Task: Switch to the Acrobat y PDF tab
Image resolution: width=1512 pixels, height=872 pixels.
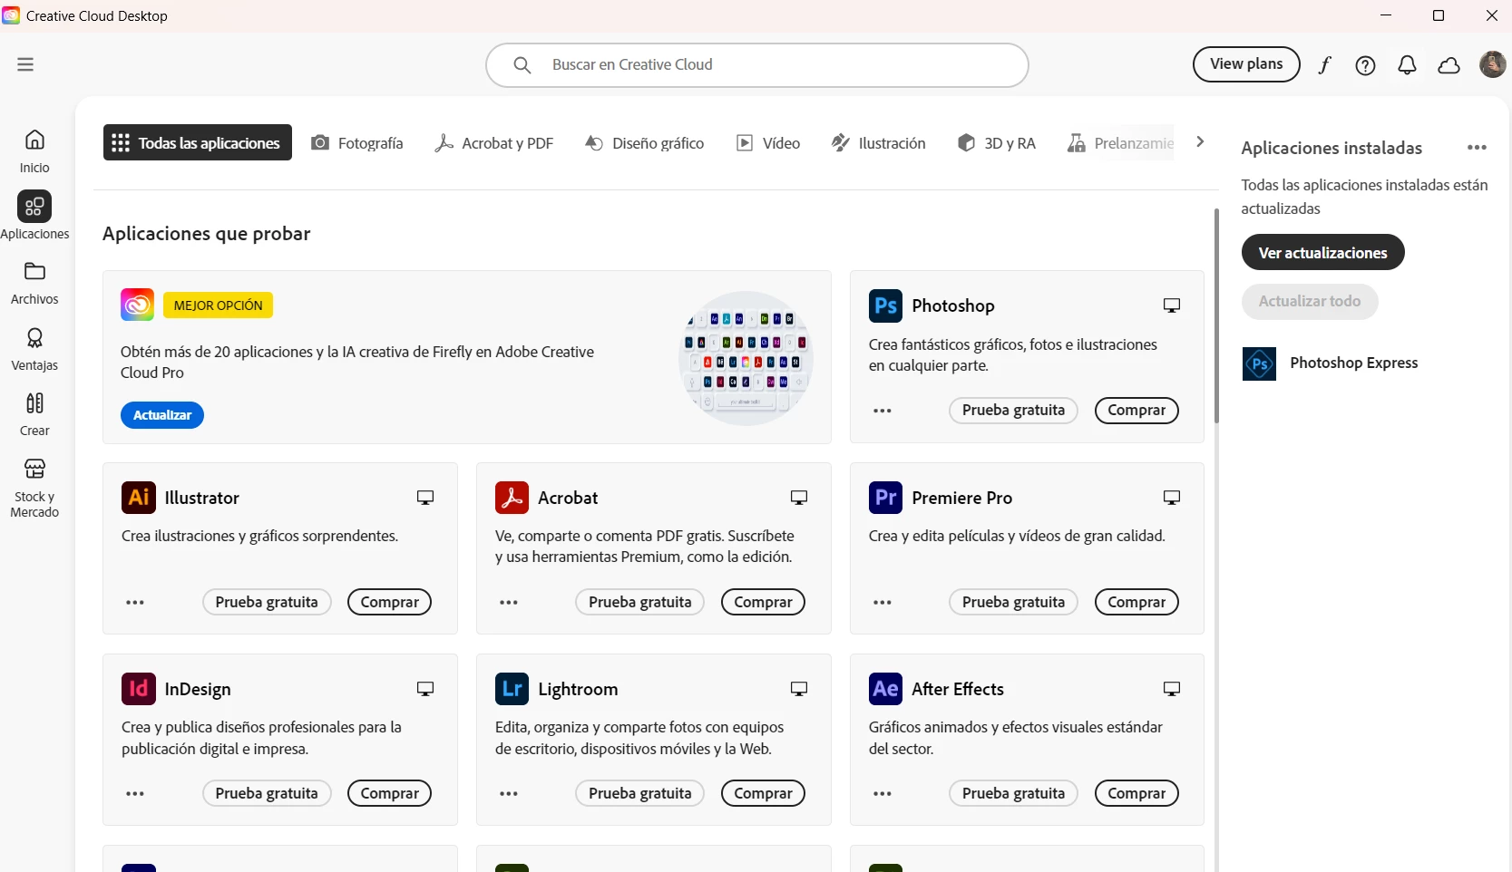Action: pyautogui.click(x=494, y=143)
